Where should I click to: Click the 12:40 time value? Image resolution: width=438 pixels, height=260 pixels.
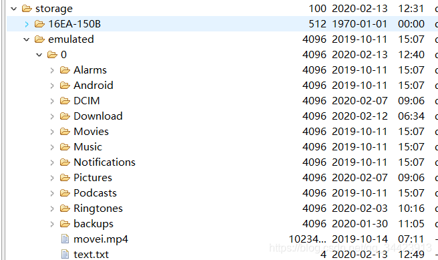pos(411,55)
